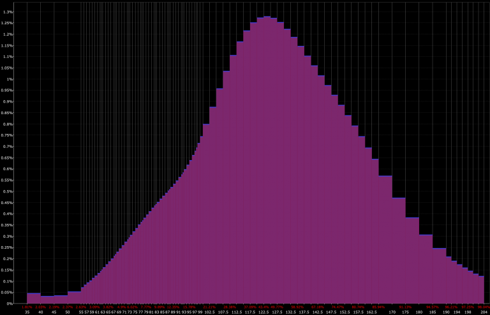The height and width of the screenshot is (315, 490).
Task: Select the 137.5 horizontal axis label
Action: (304, 312)
